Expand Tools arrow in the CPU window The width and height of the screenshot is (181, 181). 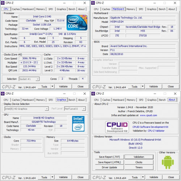coord(52,87)
